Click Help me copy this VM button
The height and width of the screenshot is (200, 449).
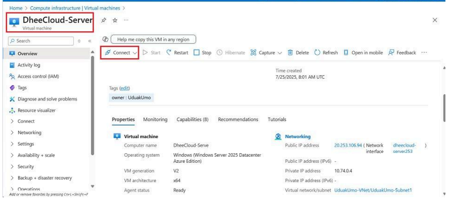click(153, 39)
